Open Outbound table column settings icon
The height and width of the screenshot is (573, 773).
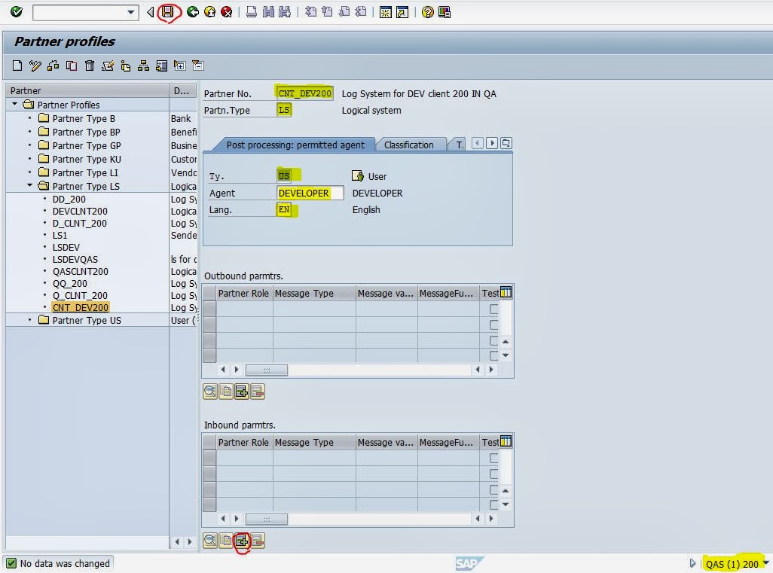(506, 293)
